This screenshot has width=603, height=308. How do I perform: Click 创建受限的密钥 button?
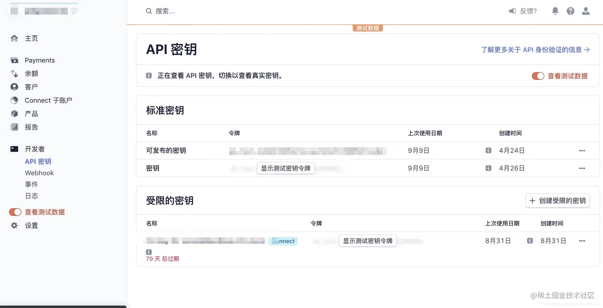click(x=558, y=201)
